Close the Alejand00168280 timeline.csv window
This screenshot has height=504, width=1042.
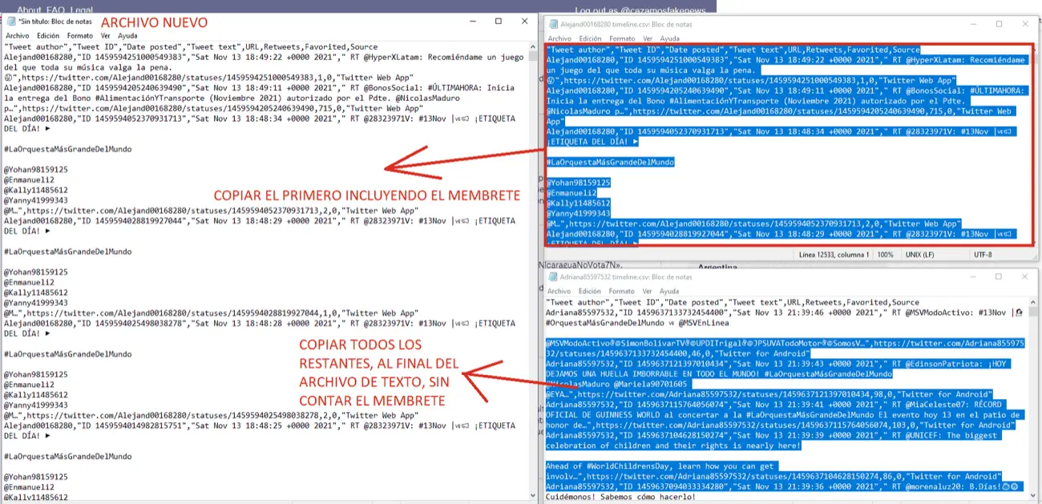point(1025,24)
